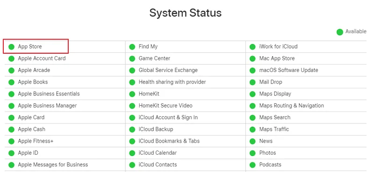Open Maps Routing & Navigation status
The height and width of the screenshot is (172, 374).
click(x=291, y=106)
